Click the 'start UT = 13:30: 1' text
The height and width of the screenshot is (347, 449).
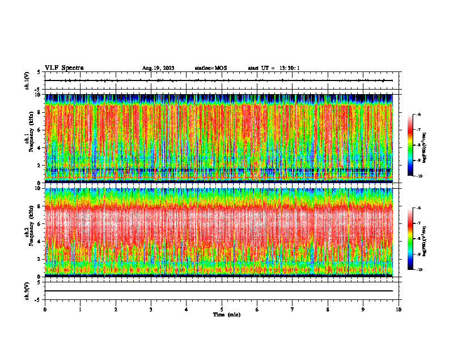(x=274, y=68)
